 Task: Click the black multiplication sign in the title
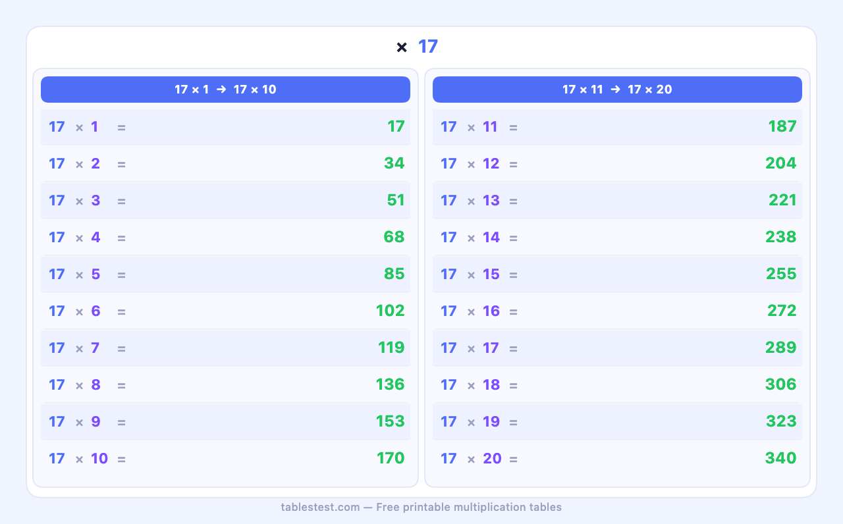tap(402, 47)
